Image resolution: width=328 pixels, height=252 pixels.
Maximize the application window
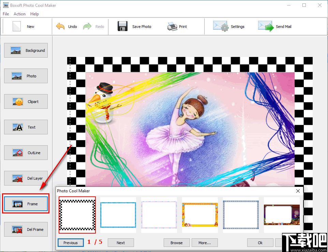click(304, 5)
